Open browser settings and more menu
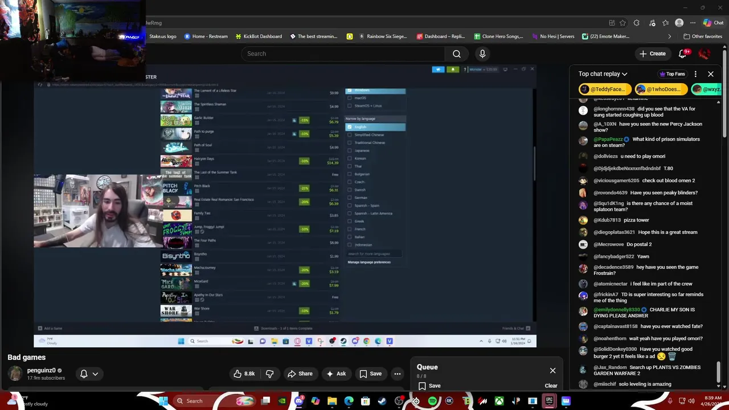The height and width of the screenshot is (410, 729). (x=693, y=23)
